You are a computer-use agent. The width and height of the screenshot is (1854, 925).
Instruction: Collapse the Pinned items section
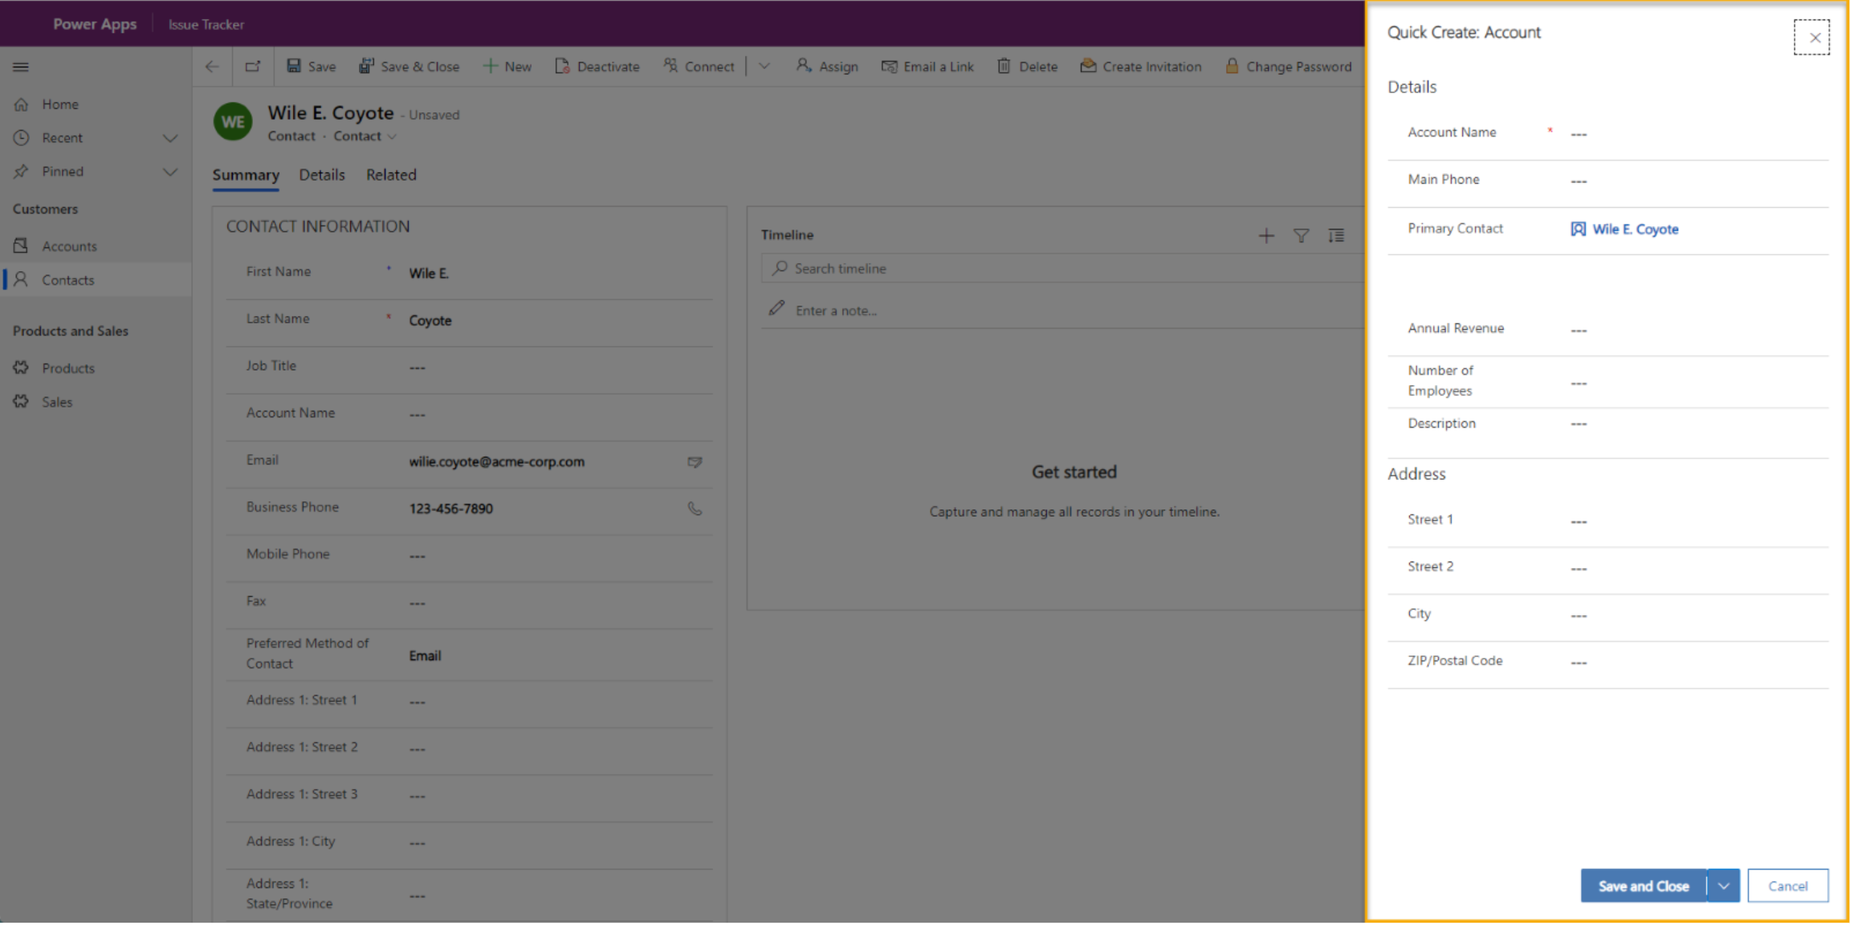(169, 171)
